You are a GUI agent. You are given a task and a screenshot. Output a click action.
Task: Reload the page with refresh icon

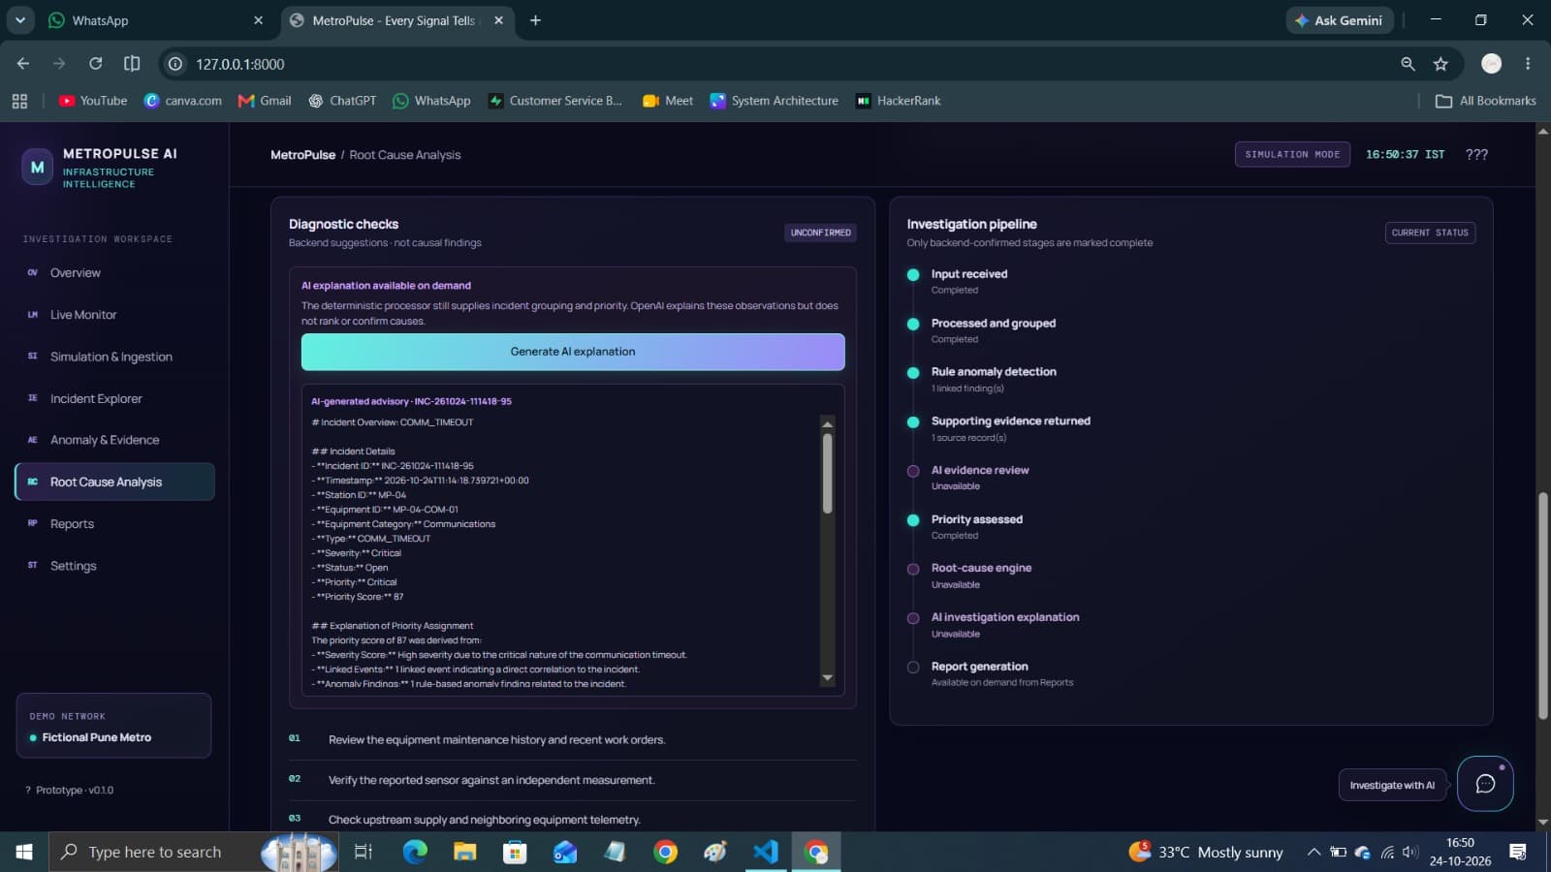click(95, 64)
